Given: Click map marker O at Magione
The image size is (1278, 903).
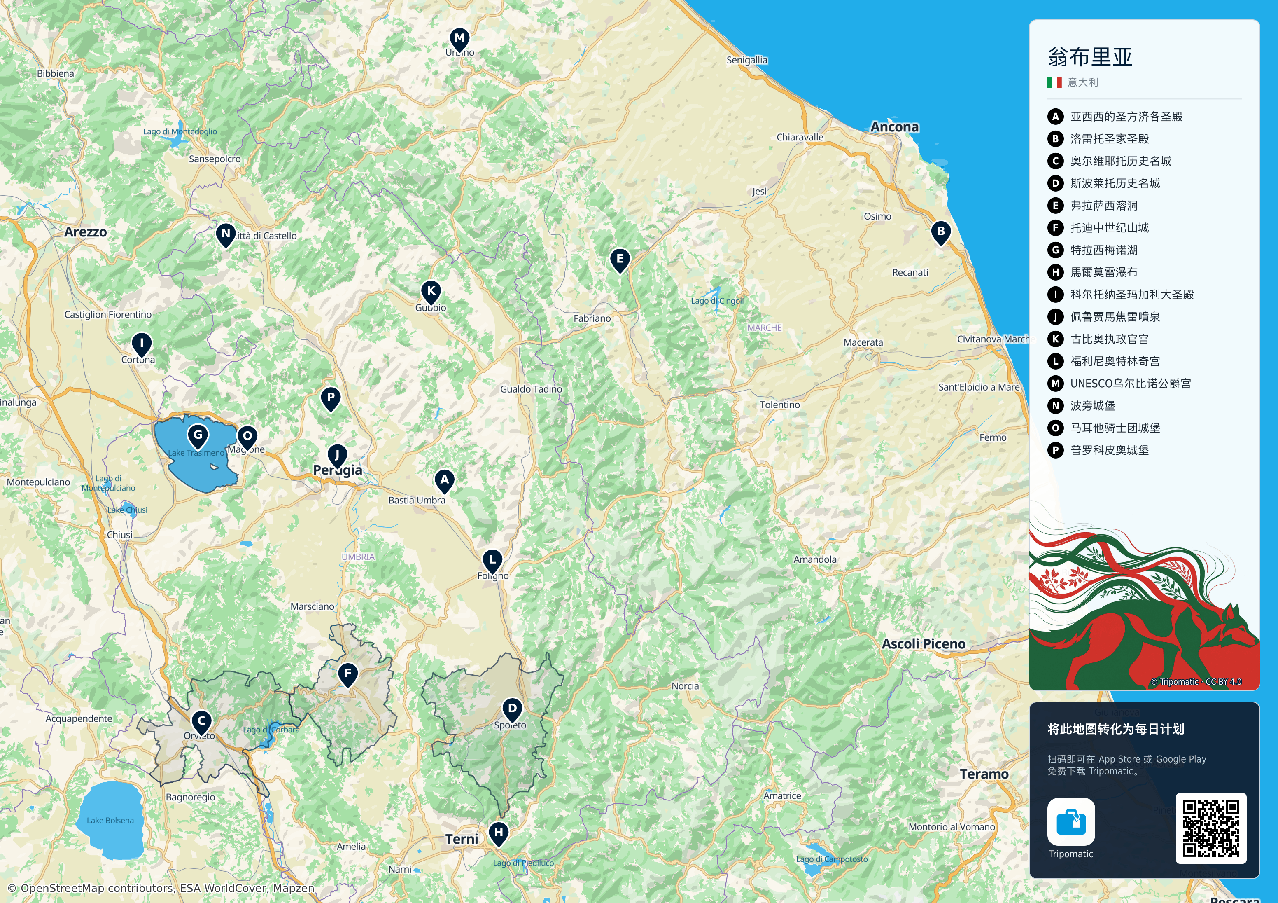Looking at the screenshot, I should click(x=247, y=438).
